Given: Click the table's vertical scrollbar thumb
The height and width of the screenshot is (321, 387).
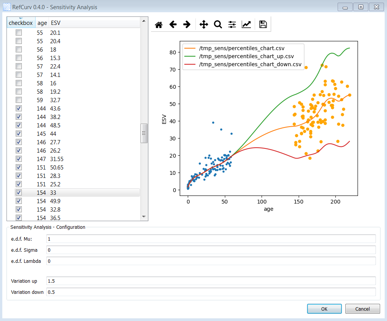Looking at the screenshot, I should point(144,134).
